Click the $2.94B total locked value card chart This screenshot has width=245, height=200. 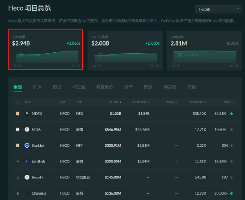[46, 57]
